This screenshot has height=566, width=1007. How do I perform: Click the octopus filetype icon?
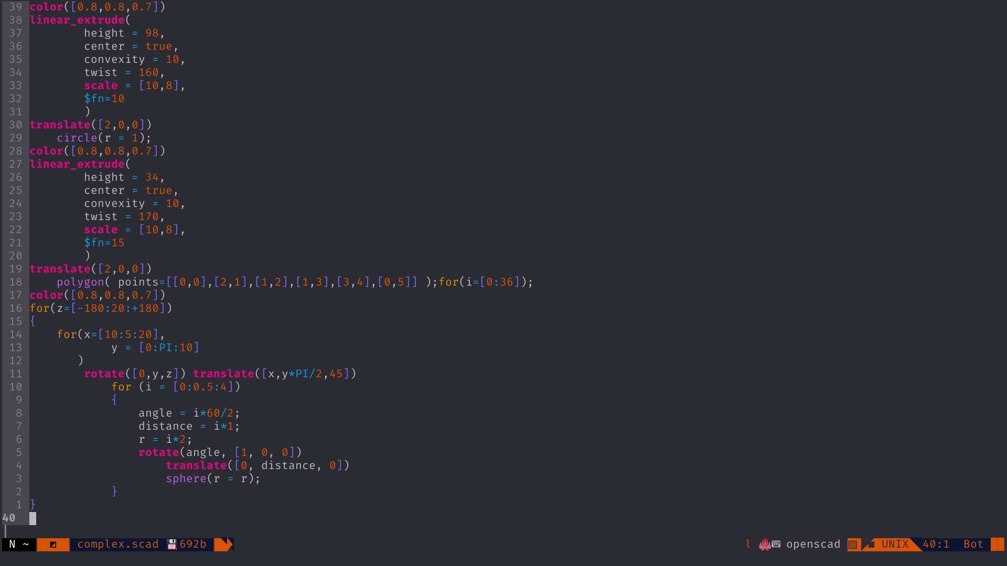click(765, 545)
